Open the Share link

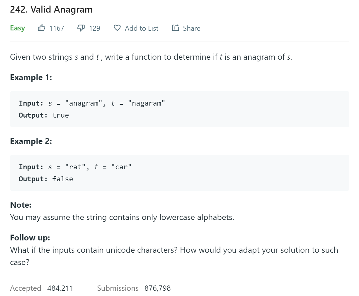[192, 28]
